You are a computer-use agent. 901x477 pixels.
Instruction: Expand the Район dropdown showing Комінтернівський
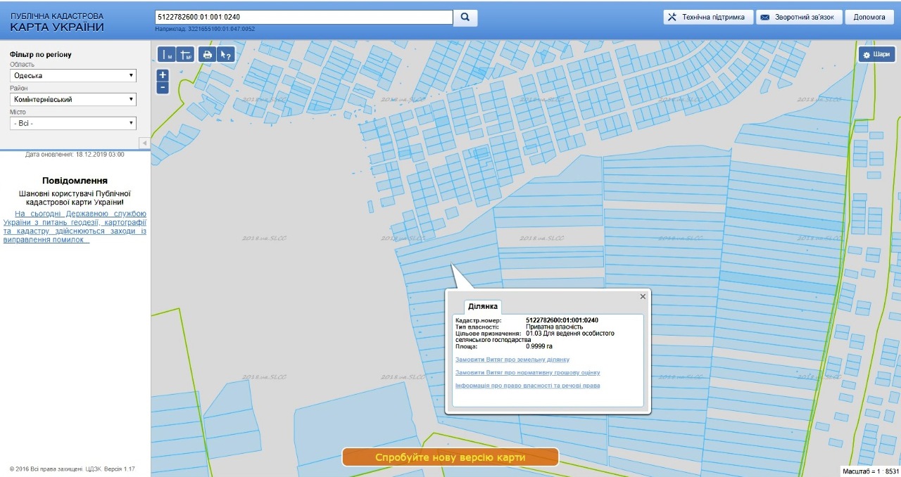[x=73, y=100]
